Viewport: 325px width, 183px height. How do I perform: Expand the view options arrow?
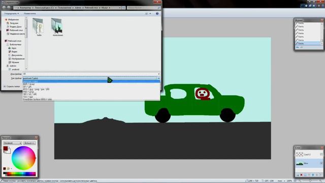point(150,14)
